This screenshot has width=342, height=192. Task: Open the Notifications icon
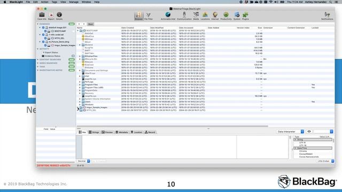327,14
